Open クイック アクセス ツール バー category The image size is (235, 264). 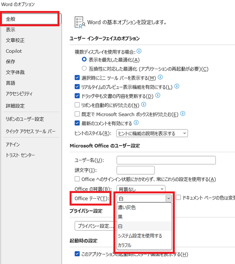(30, 131)
